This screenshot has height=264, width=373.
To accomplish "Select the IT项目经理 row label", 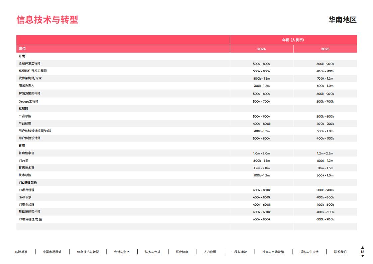I will coord(27,190).
